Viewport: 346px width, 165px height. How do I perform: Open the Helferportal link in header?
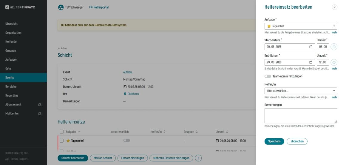point(99,7)
